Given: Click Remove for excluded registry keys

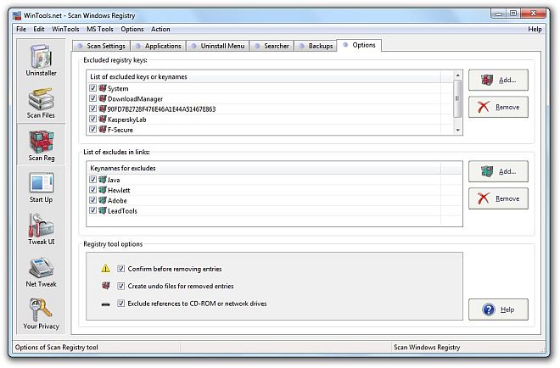Looking at the screenshot, I should (498, 107).
